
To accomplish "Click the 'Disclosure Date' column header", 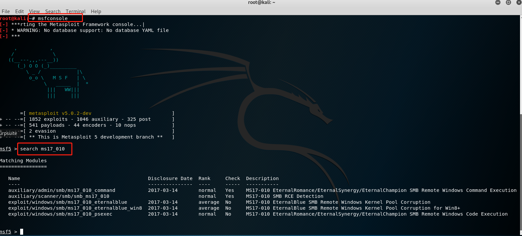I will [x=170, y=178].
